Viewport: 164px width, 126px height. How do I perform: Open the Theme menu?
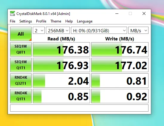[56, 21]
